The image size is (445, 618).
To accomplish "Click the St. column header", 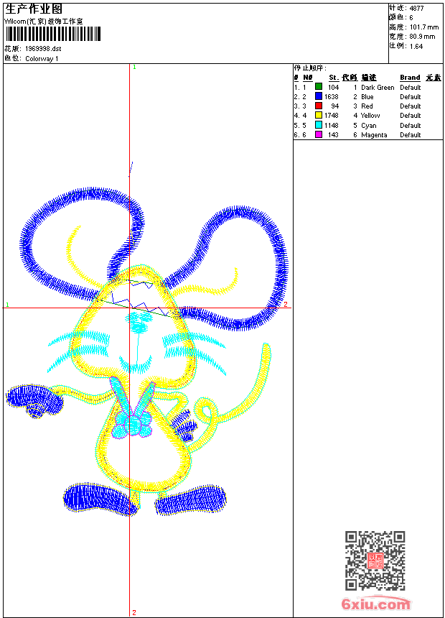I will (334, 78).
